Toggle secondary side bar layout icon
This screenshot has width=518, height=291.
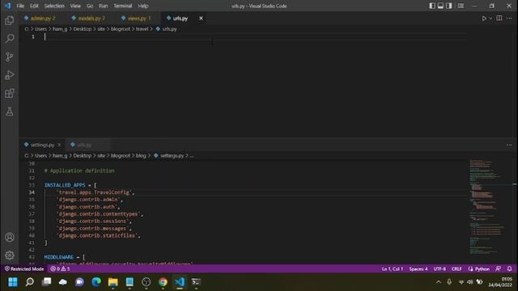449,6
